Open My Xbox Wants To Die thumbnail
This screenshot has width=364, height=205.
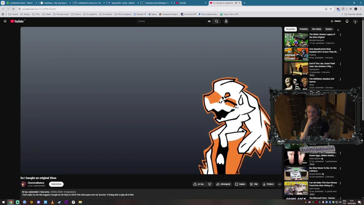coord(296,173)
